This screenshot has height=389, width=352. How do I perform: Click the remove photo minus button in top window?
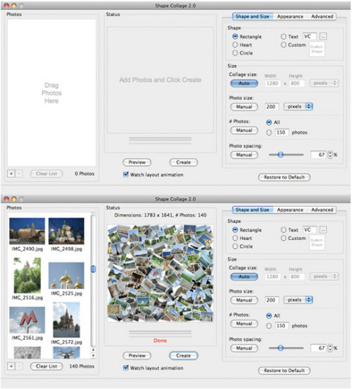[x=19, y=174]
